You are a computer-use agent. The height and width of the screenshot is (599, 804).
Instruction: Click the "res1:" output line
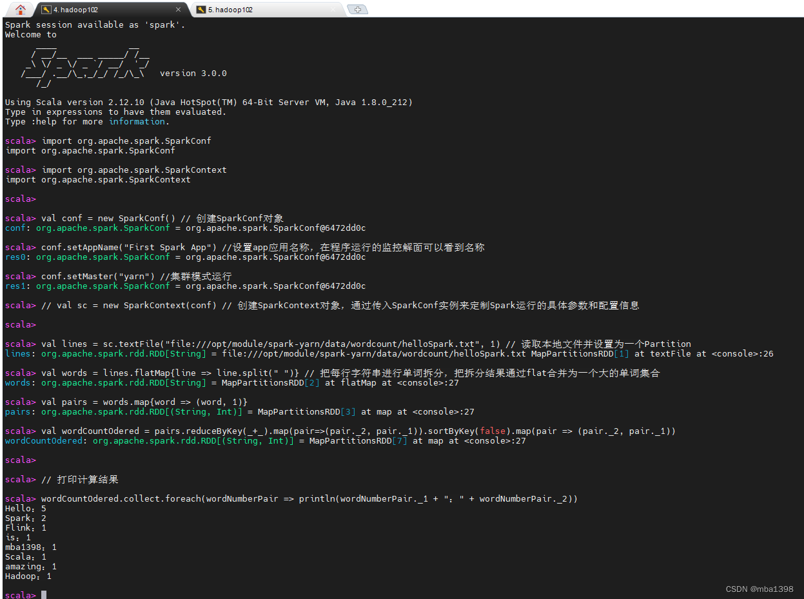pos(186,286)
